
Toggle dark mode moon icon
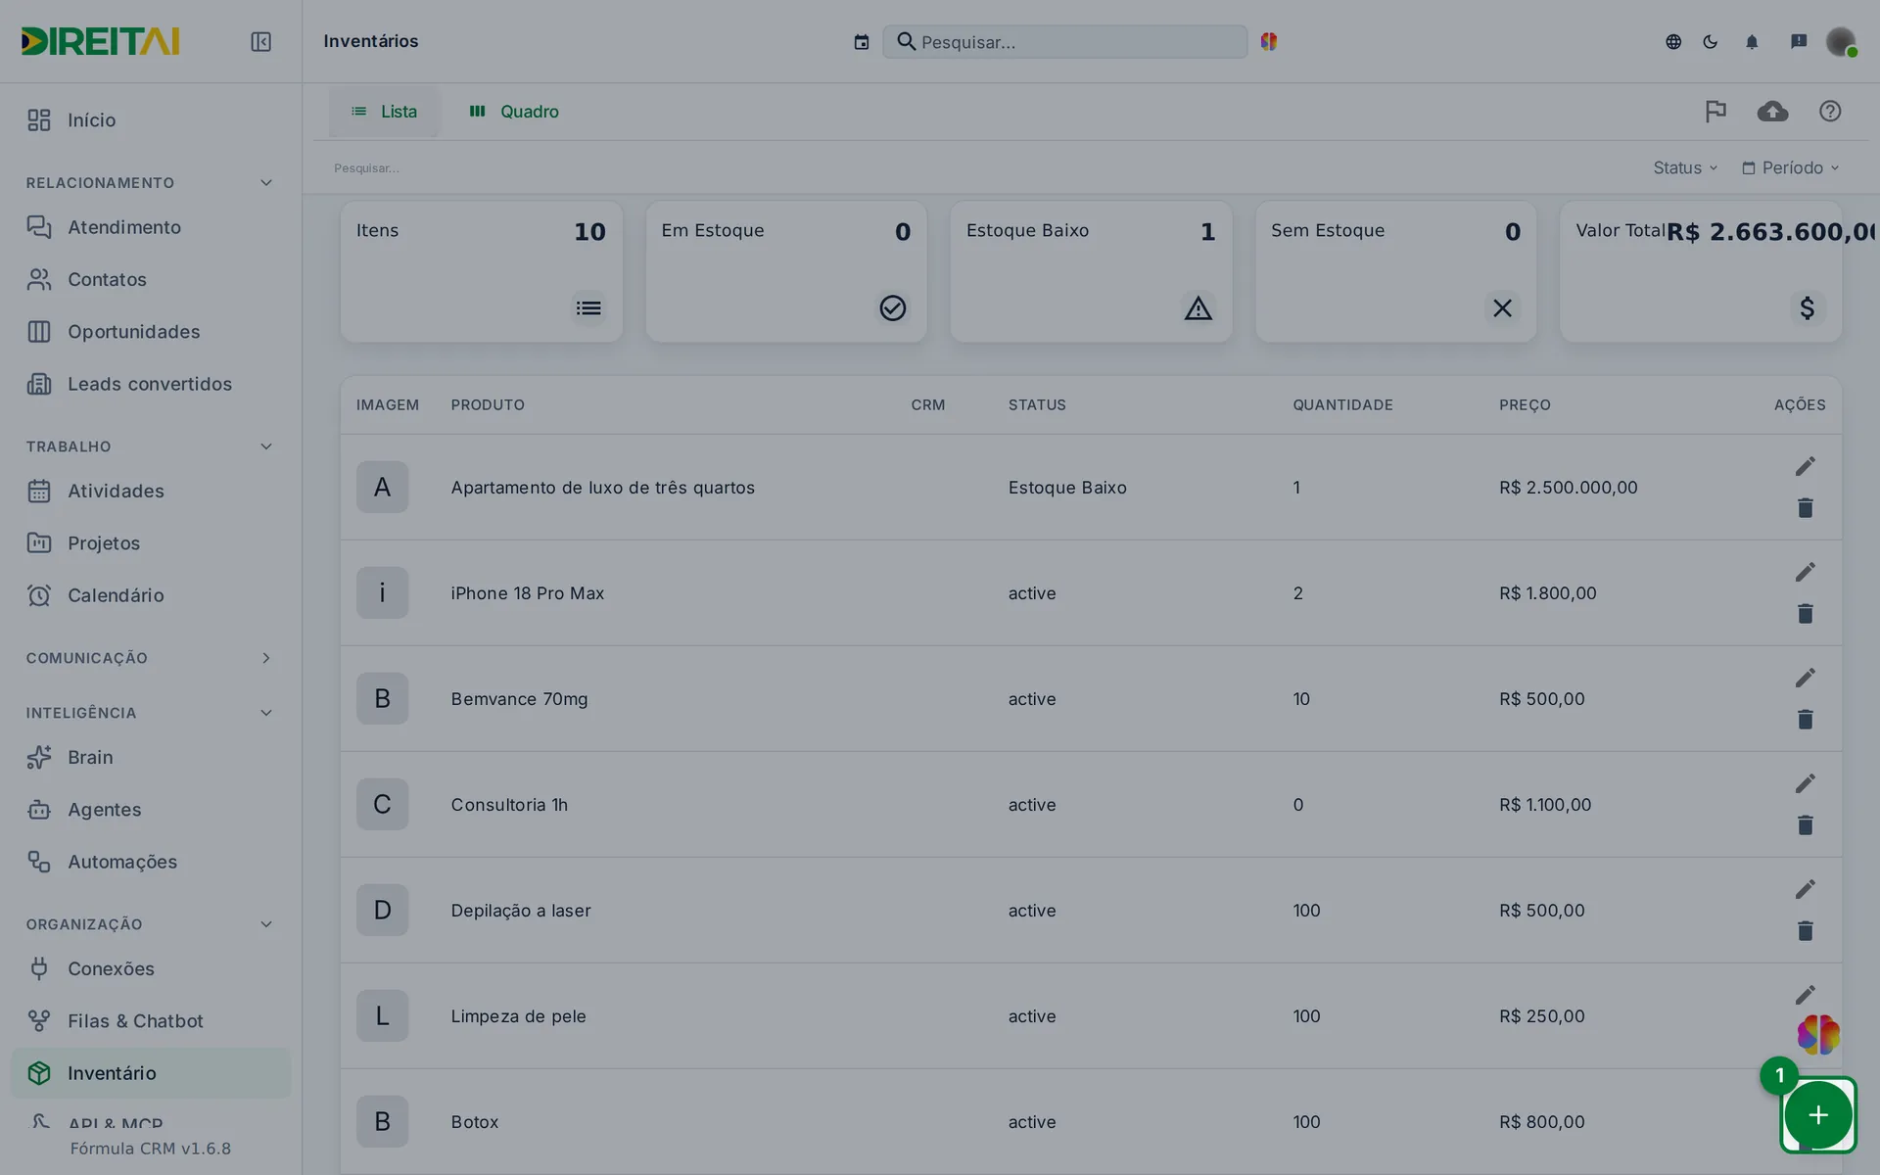[1711, 42]
